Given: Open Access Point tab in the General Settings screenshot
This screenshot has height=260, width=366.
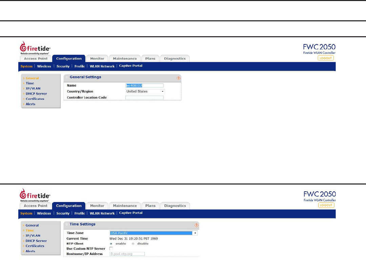Looking at the screenshot, I should click(x=36, y=59).
